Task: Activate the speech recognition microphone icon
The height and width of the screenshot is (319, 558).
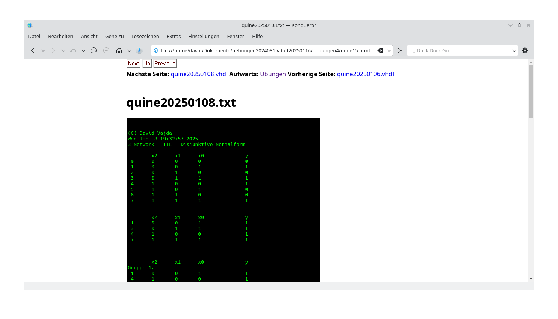Action: click(x=139, y=50)
